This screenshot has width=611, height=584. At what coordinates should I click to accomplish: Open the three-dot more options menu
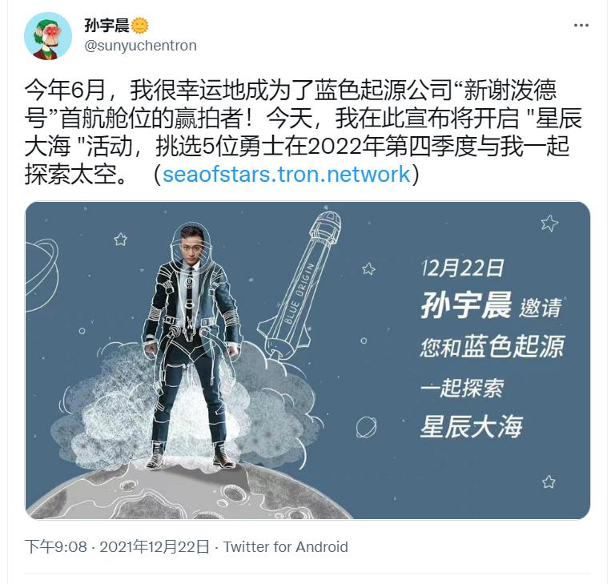(x=581, y=26)
